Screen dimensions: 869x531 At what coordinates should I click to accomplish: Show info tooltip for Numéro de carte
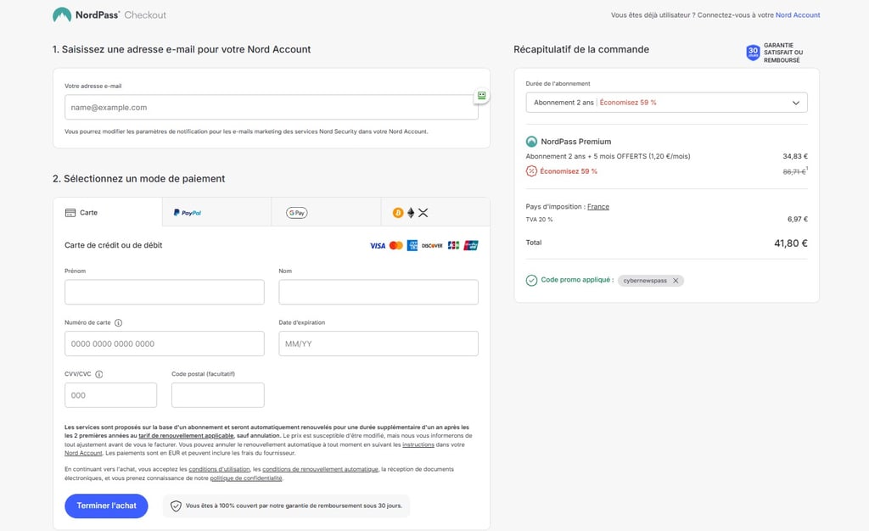point(118,323)
